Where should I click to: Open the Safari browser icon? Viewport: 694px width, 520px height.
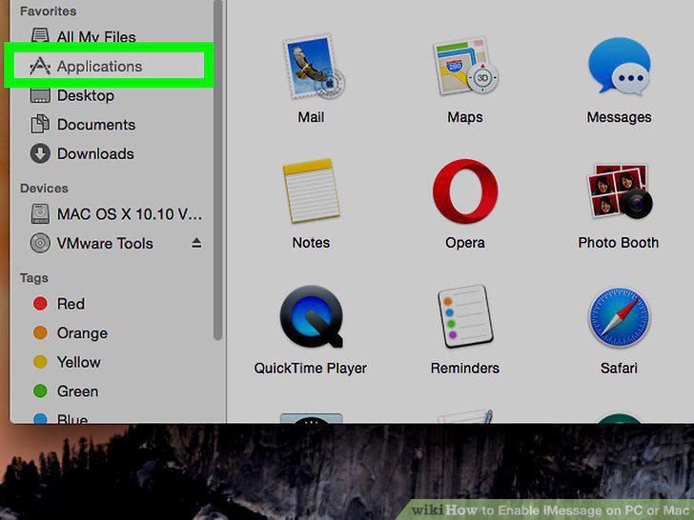coord(620,316)
